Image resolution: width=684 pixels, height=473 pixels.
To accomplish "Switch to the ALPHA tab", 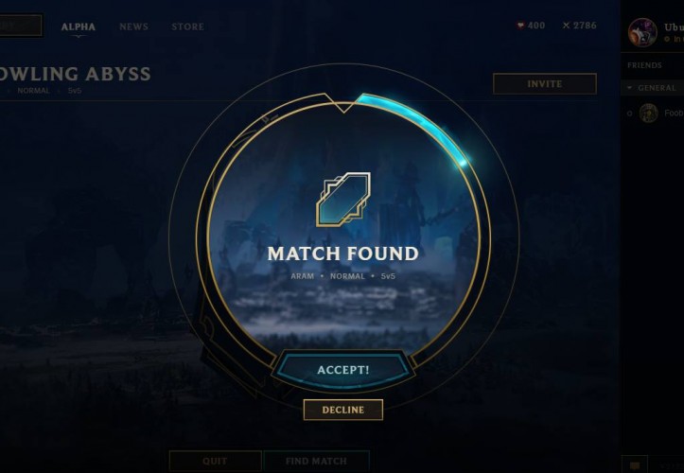I will click(x=79, y=26).
